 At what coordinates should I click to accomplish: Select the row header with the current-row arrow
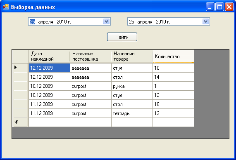click(21, 68)
